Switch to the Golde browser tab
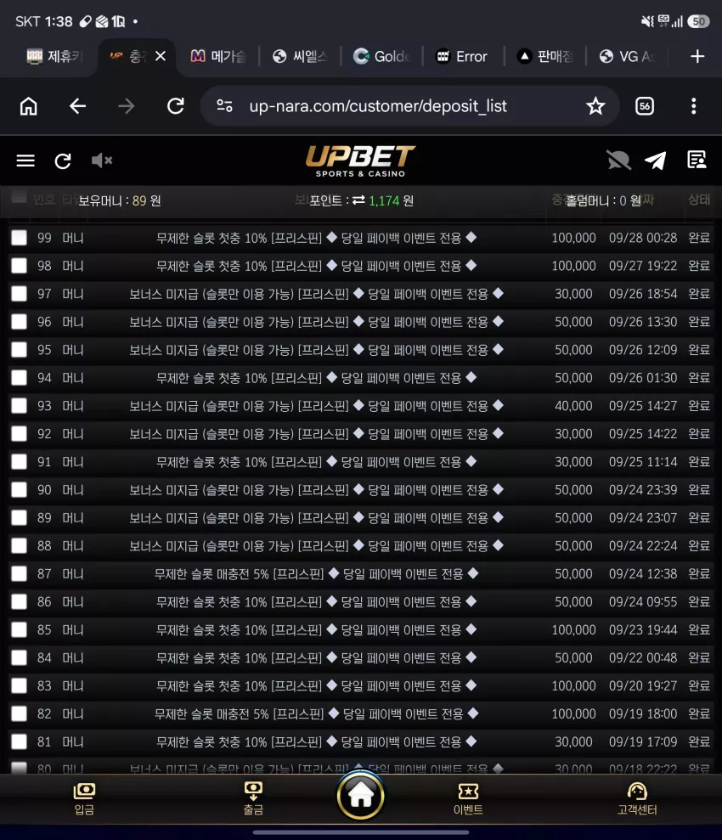 tap(381, 56)
